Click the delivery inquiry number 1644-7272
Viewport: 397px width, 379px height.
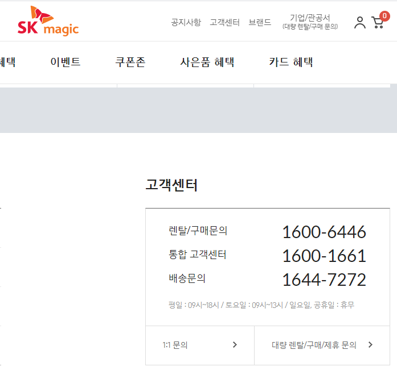324,280
